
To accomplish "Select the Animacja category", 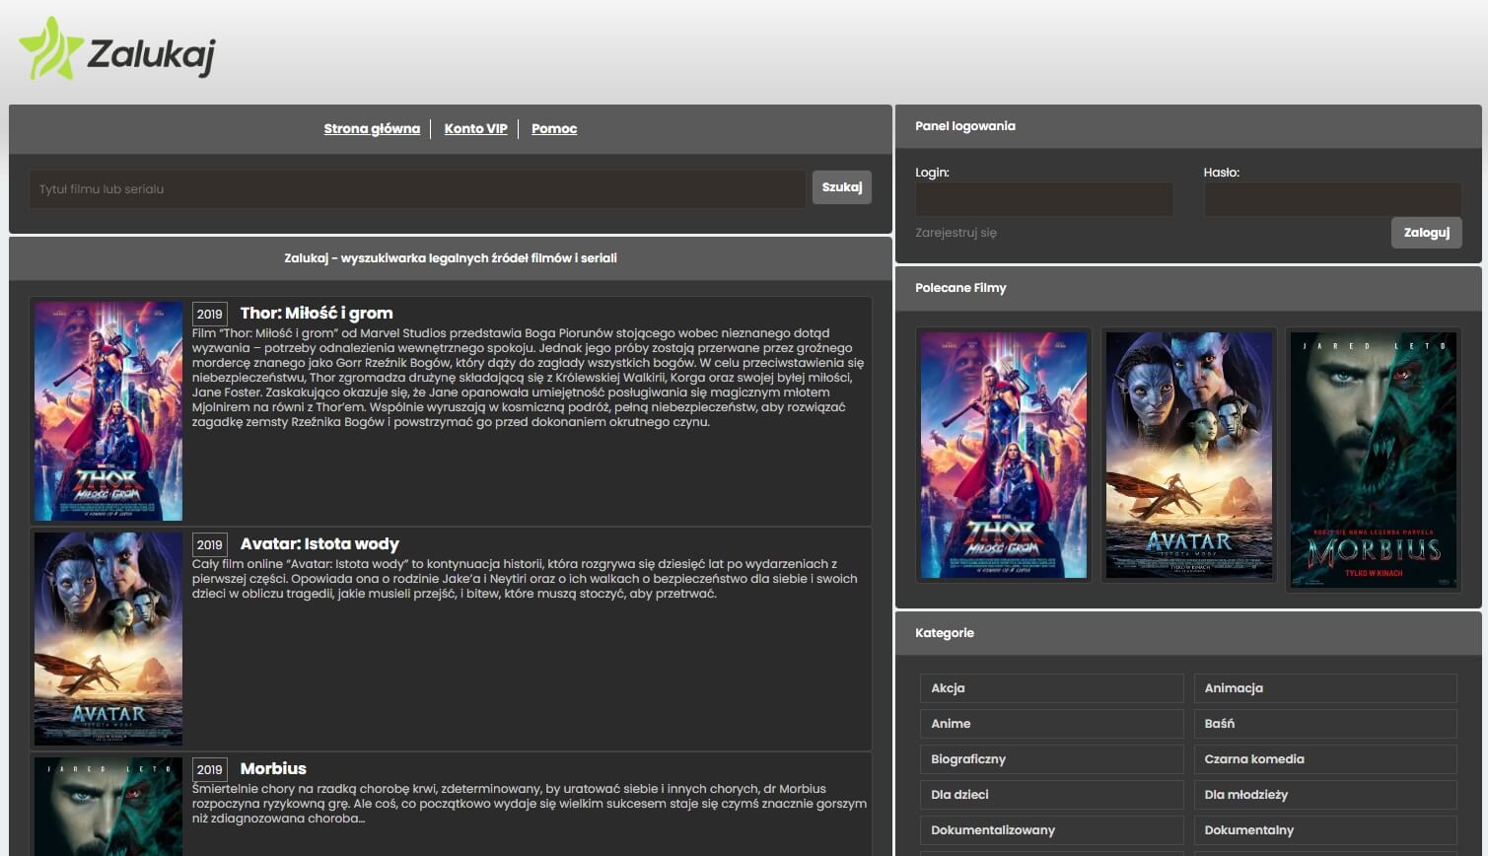I will click(x=1324, y=688).
